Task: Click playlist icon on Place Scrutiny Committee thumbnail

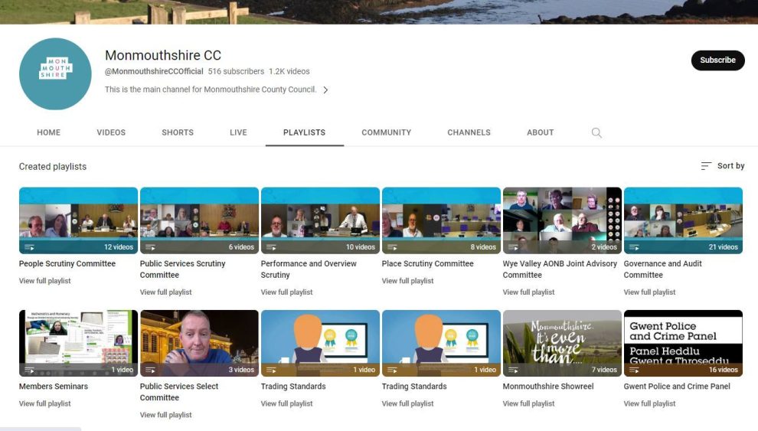Action: click(x=392, y=247)
